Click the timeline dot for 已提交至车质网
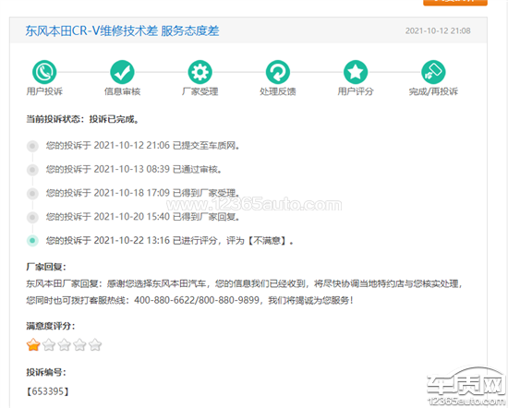 pos(32,146)
